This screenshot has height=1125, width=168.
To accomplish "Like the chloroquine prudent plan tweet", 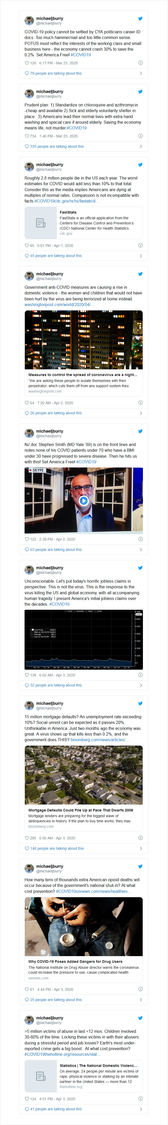I will tap(27, 136).
